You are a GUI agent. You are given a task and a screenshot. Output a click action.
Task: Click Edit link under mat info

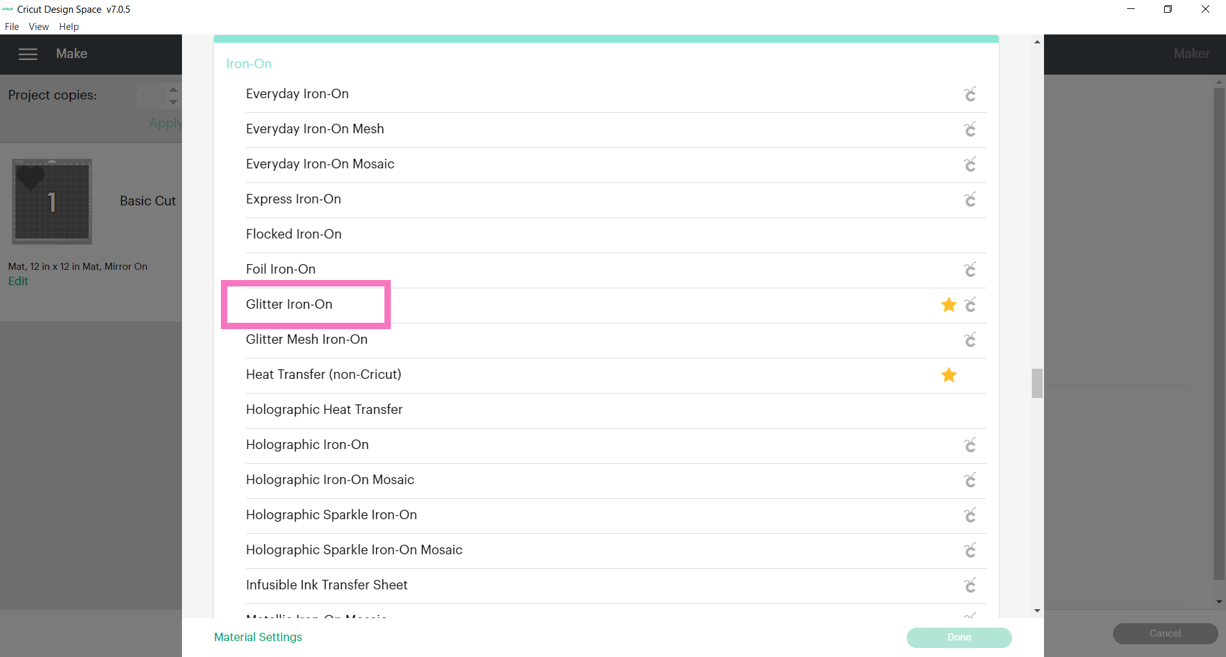[18, 281]
